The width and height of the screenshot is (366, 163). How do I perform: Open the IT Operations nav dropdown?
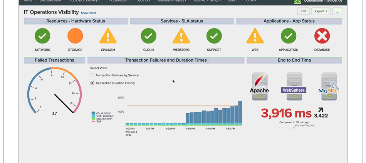coord(118,1)
